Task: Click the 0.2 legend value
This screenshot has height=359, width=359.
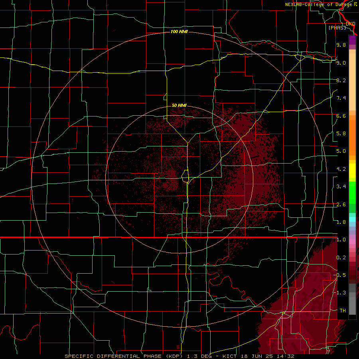Action: point(341,258)
